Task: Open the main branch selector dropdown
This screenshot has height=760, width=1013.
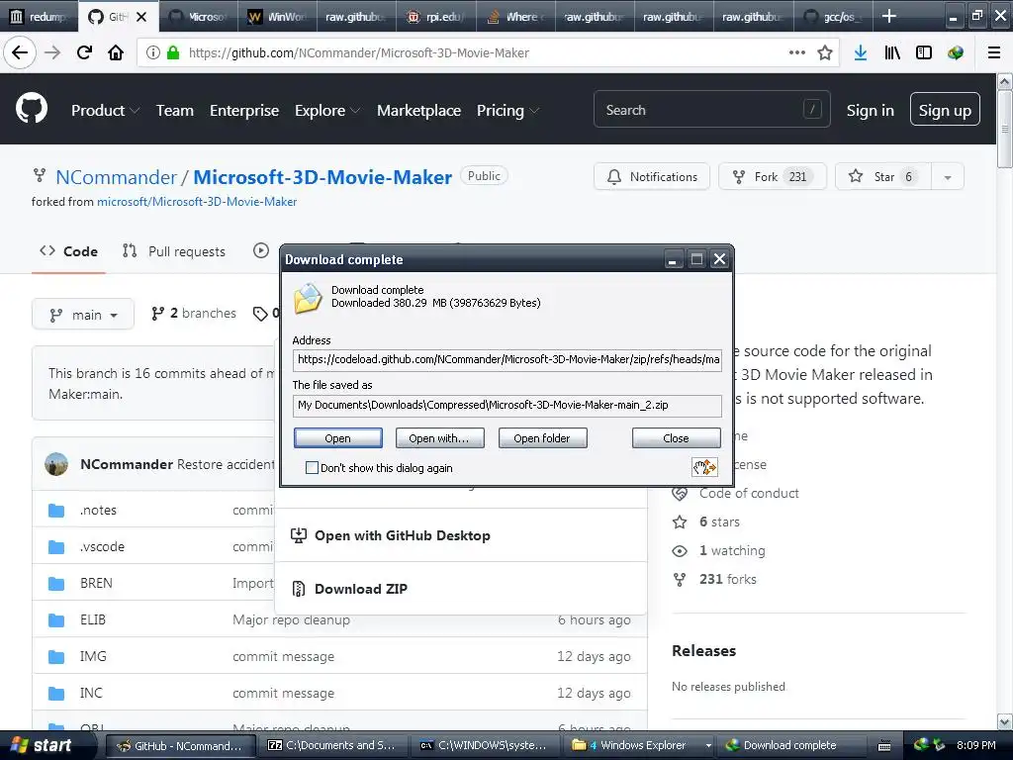Action: click(83, 314)
